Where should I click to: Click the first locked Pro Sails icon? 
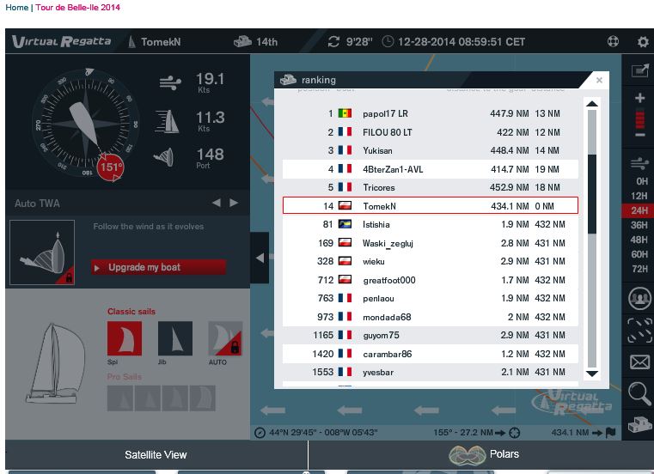(x=120, y=398)
